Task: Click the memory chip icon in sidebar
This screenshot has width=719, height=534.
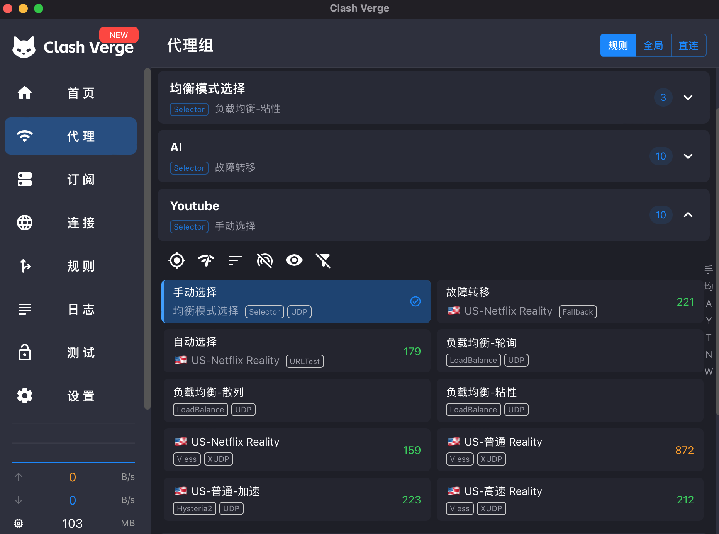Action: pyautogui.click(x=19, y=523)
